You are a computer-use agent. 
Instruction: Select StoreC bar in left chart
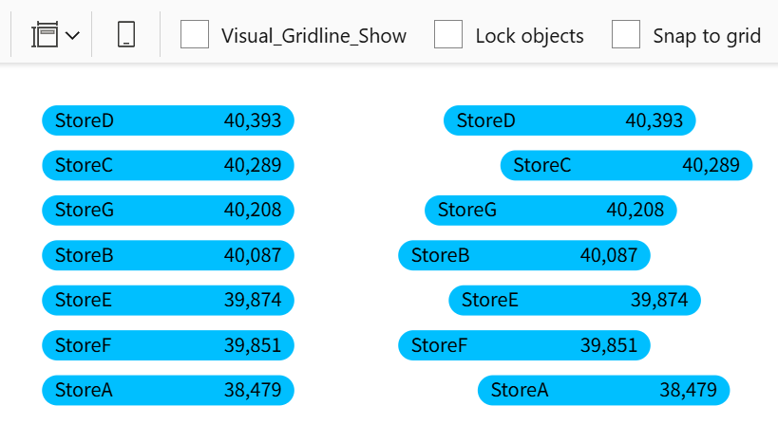(168, 165)
